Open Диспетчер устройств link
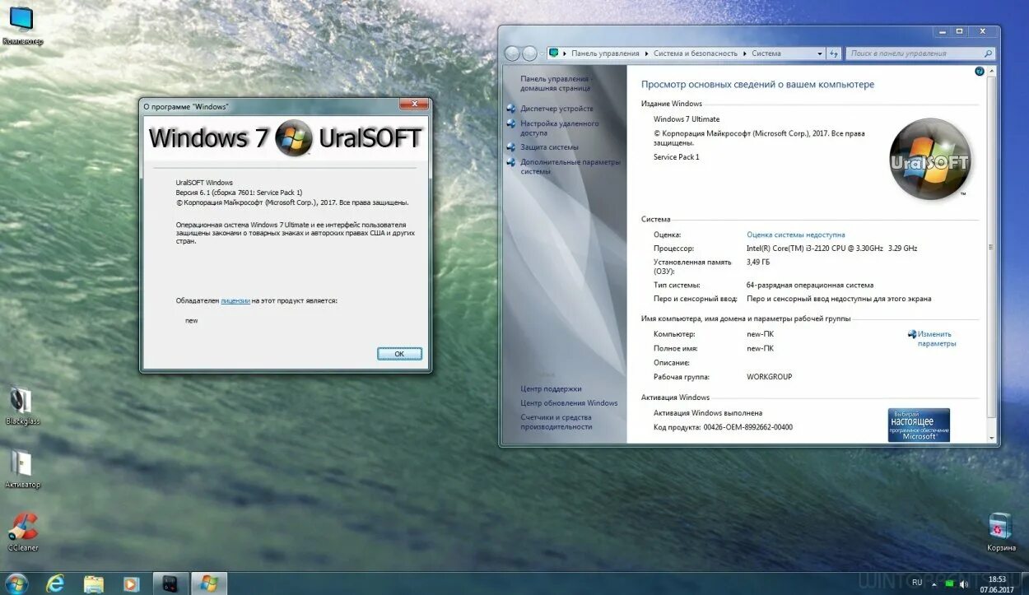This screenshot has width=1029, height=595. click(x=556, y=109)
